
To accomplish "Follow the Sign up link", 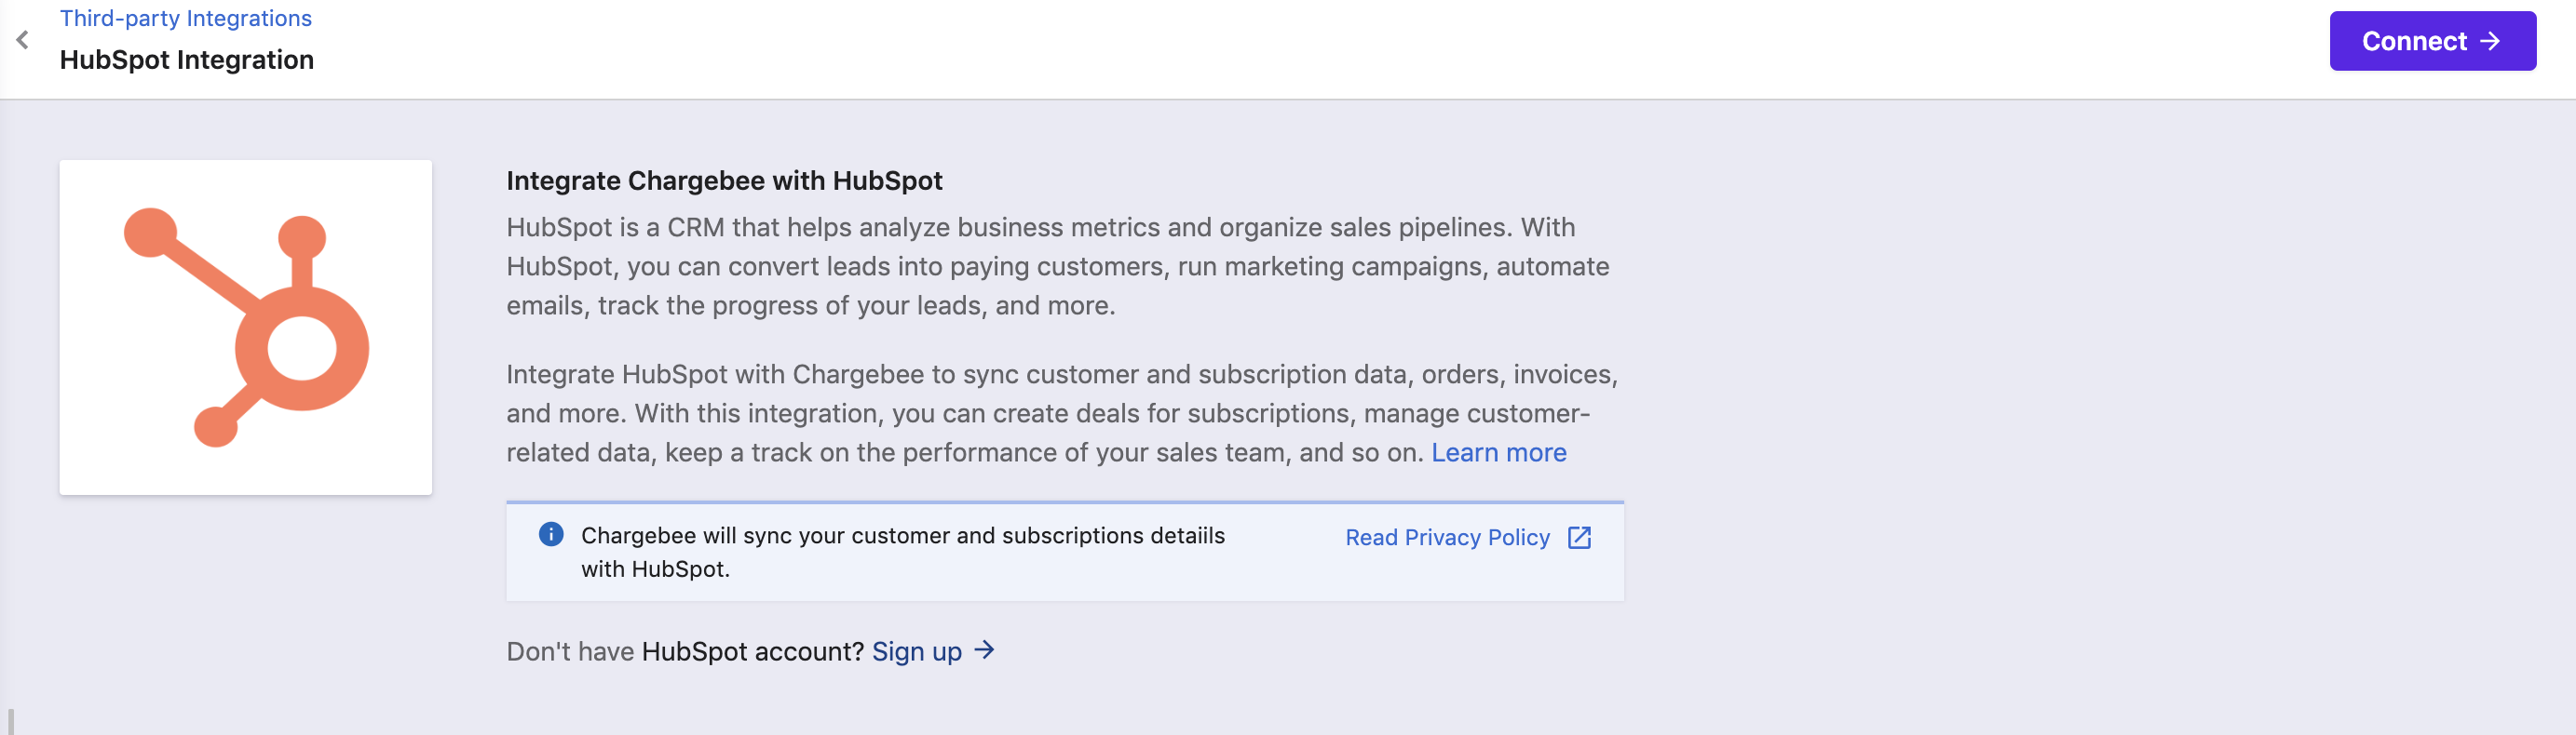I will [916, 651].
